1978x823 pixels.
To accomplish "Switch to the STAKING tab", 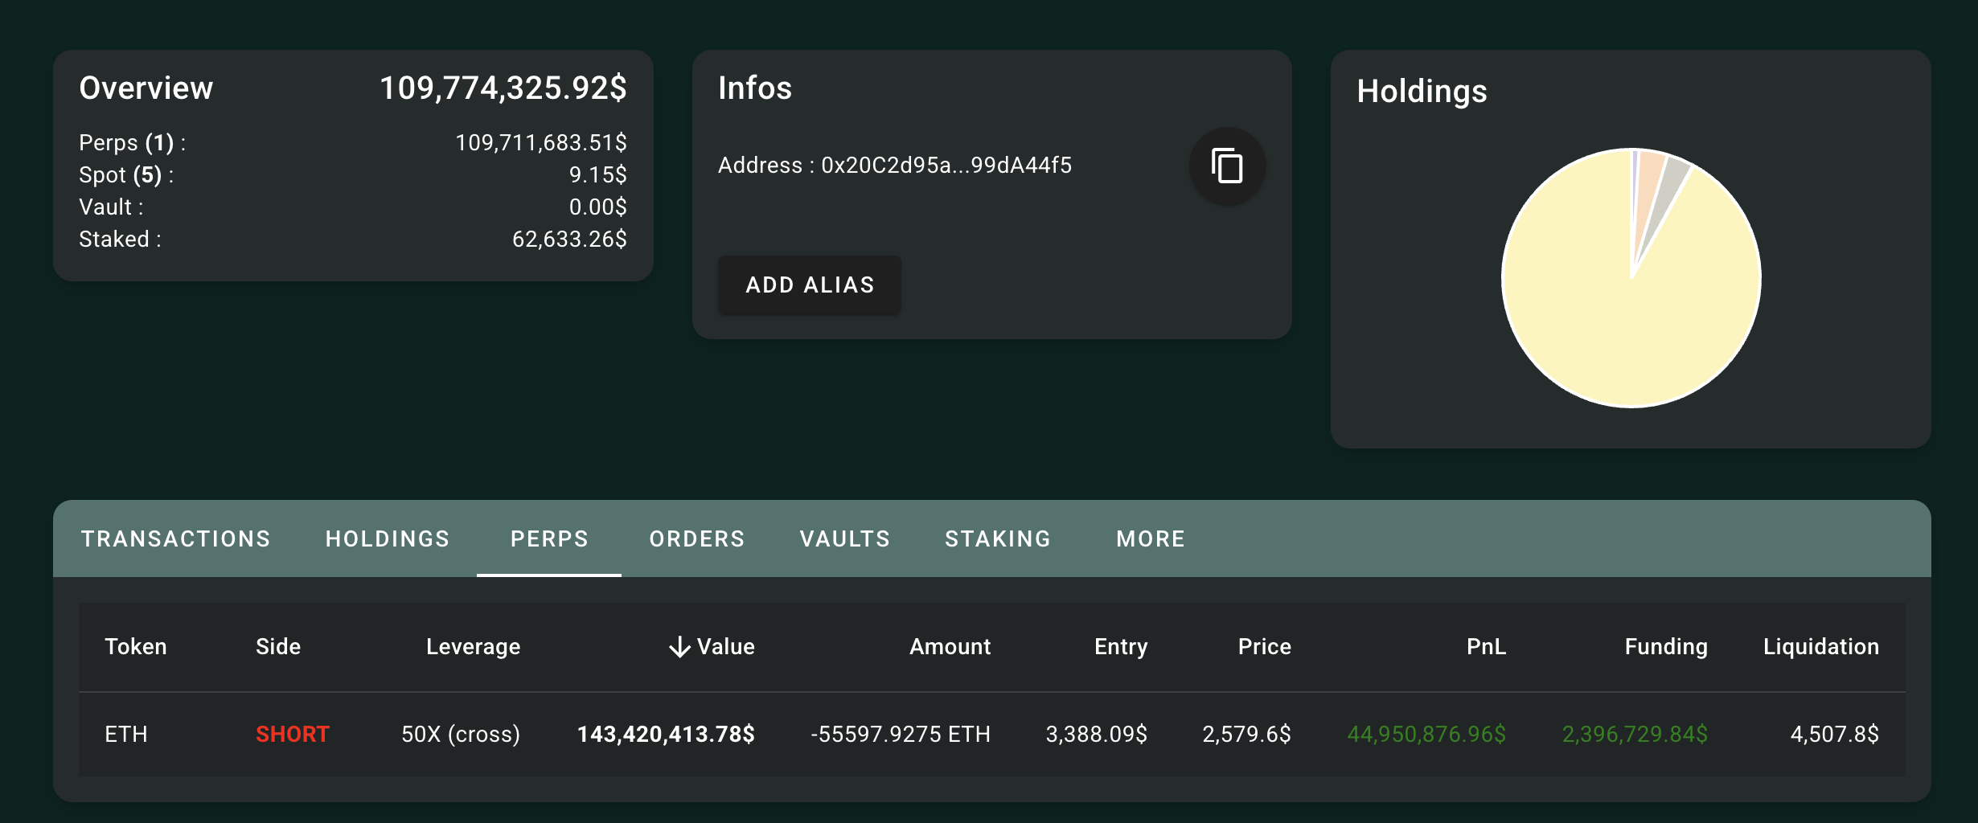I will (998, 538).
